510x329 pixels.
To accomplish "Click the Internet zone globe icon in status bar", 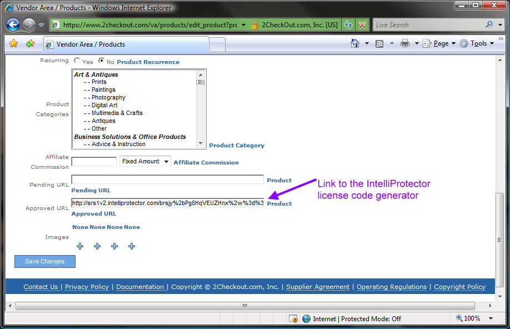I will (x=306, y=318).
